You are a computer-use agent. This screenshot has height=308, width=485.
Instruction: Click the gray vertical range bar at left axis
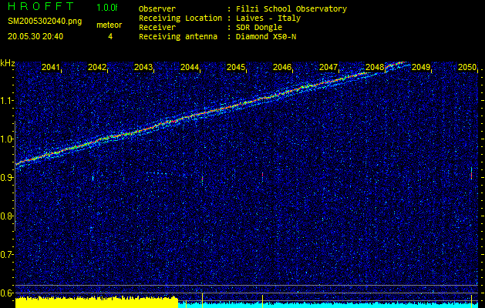click(x=15, y=176)
